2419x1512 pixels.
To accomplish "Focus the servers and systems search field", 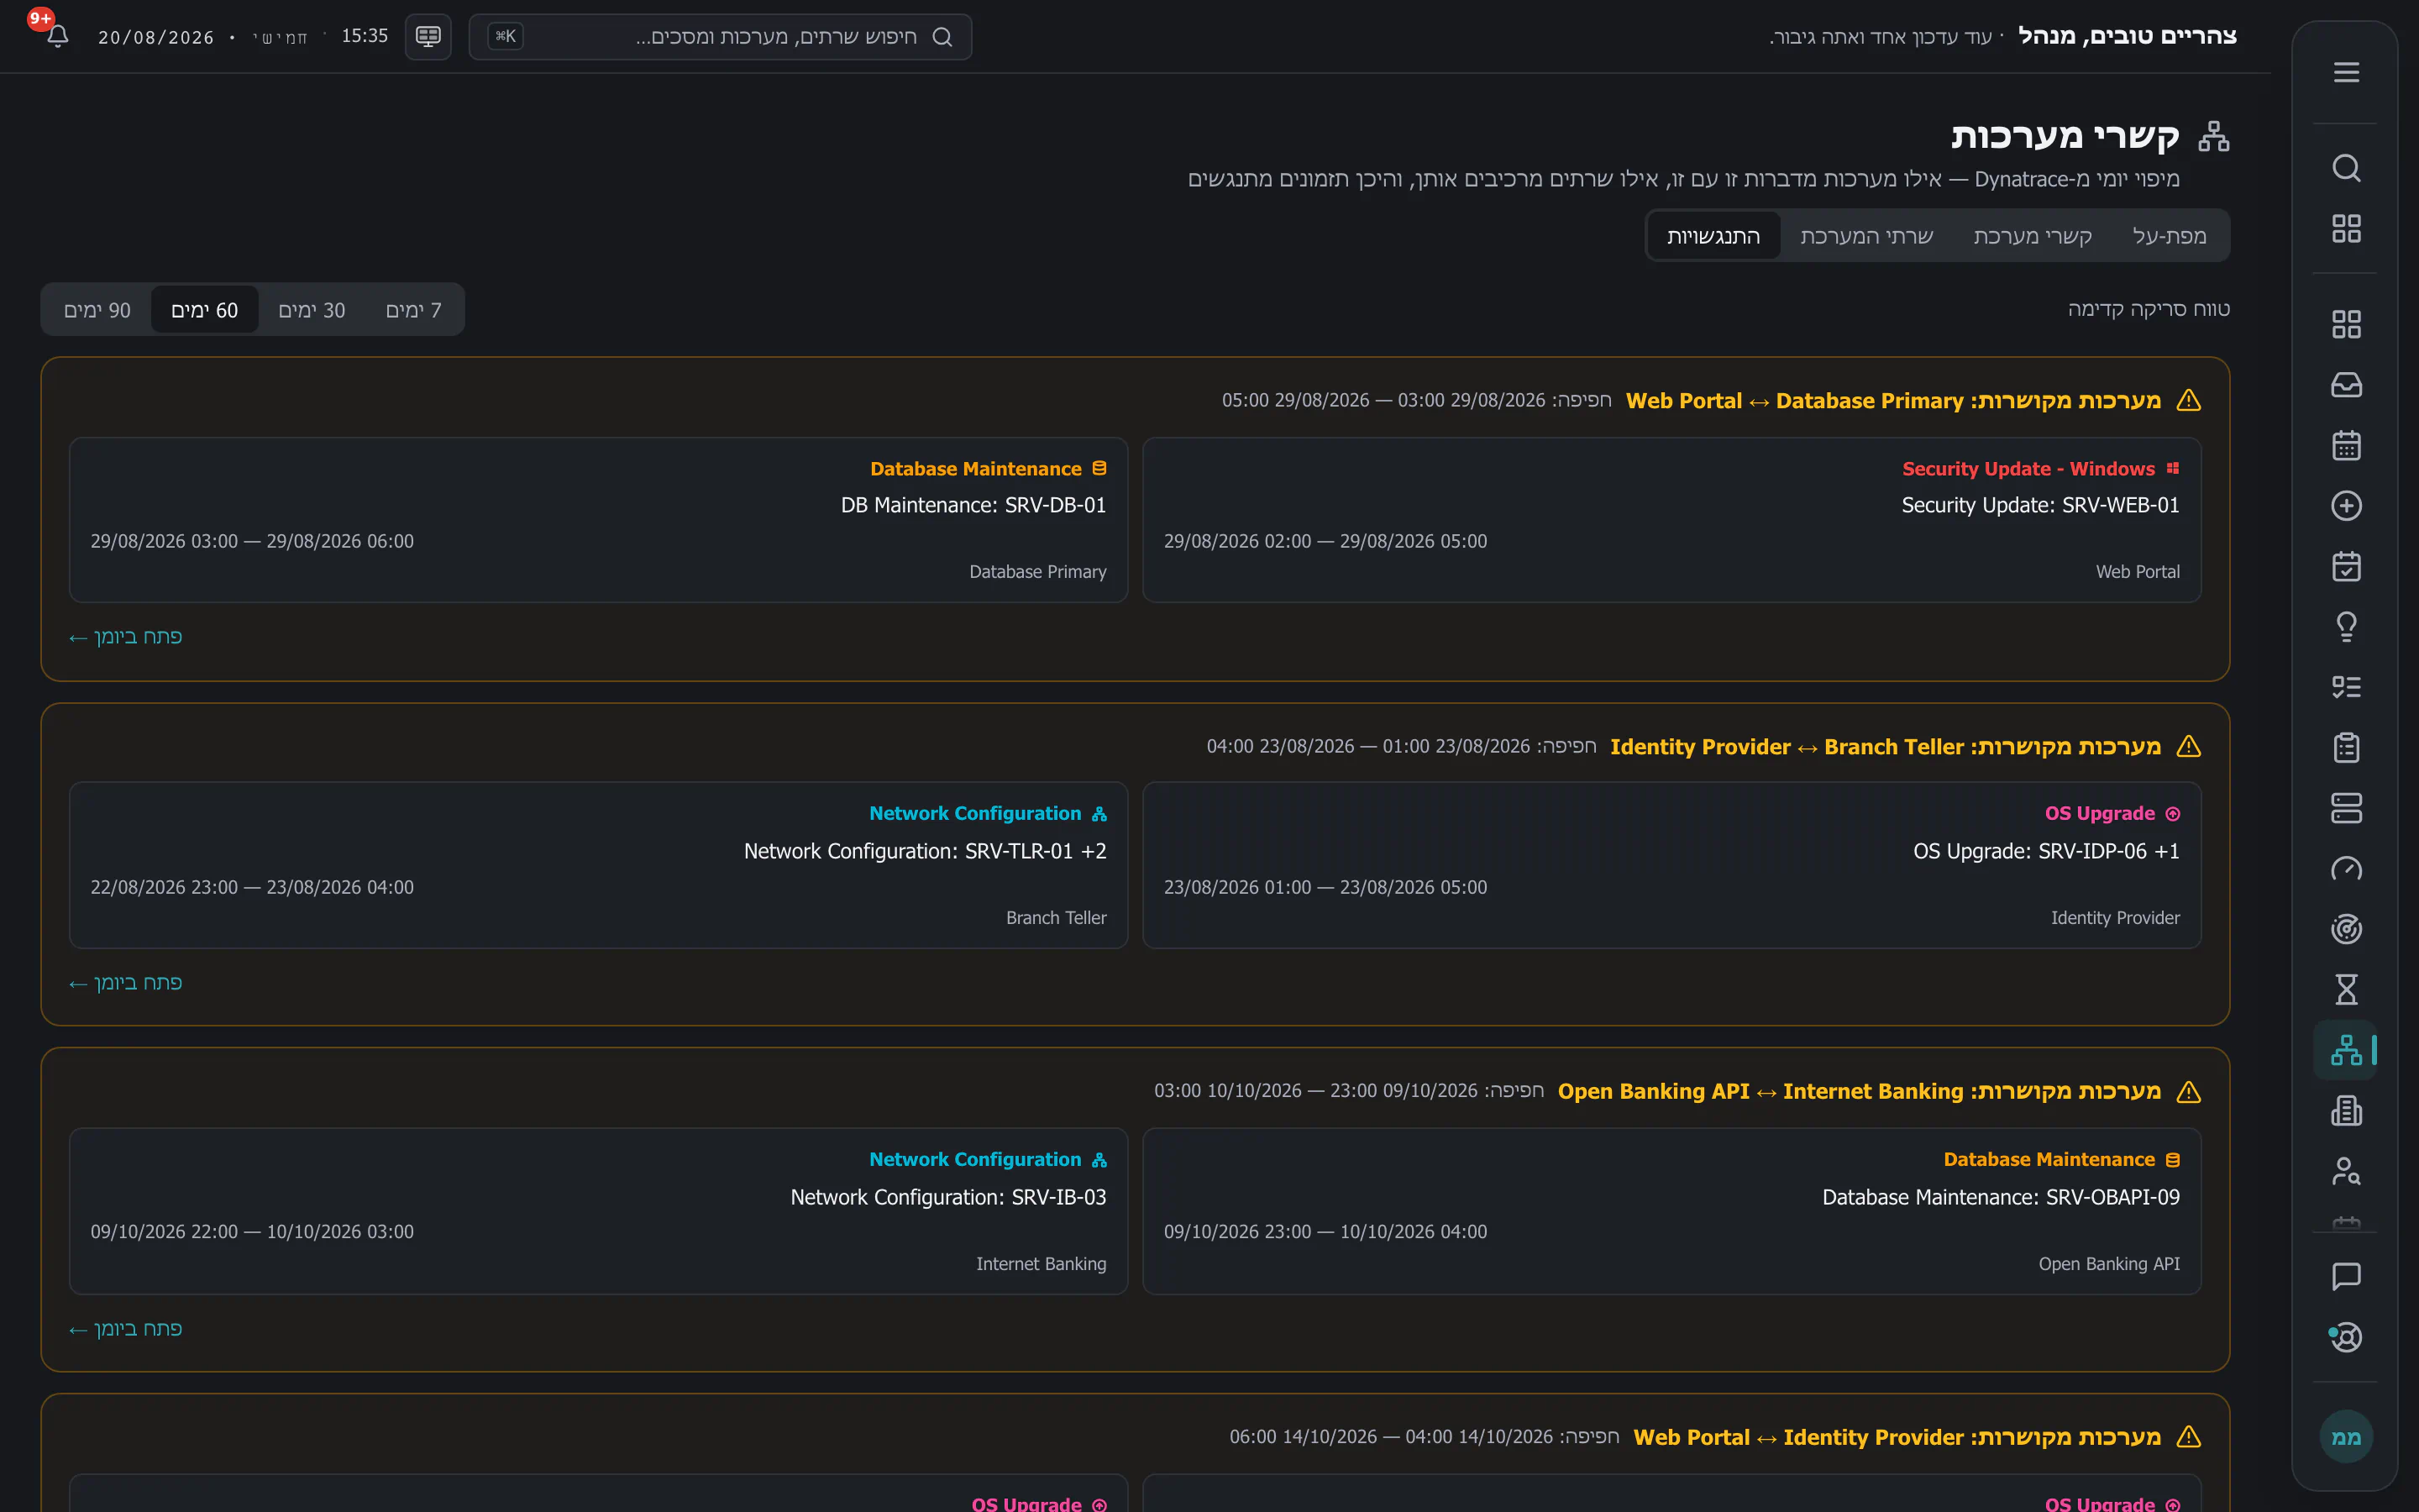I will [720, 37].
